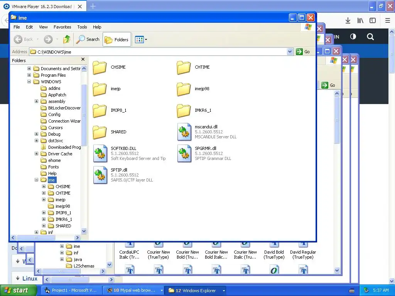
Task: Click folder tree horizontal scroll-right arrow
Action: [x=77, y=237]
